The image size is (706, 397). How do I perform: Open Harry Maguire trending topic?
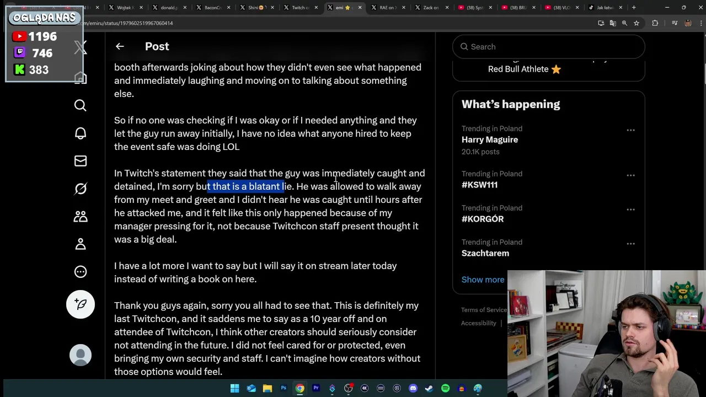(490, 140)
